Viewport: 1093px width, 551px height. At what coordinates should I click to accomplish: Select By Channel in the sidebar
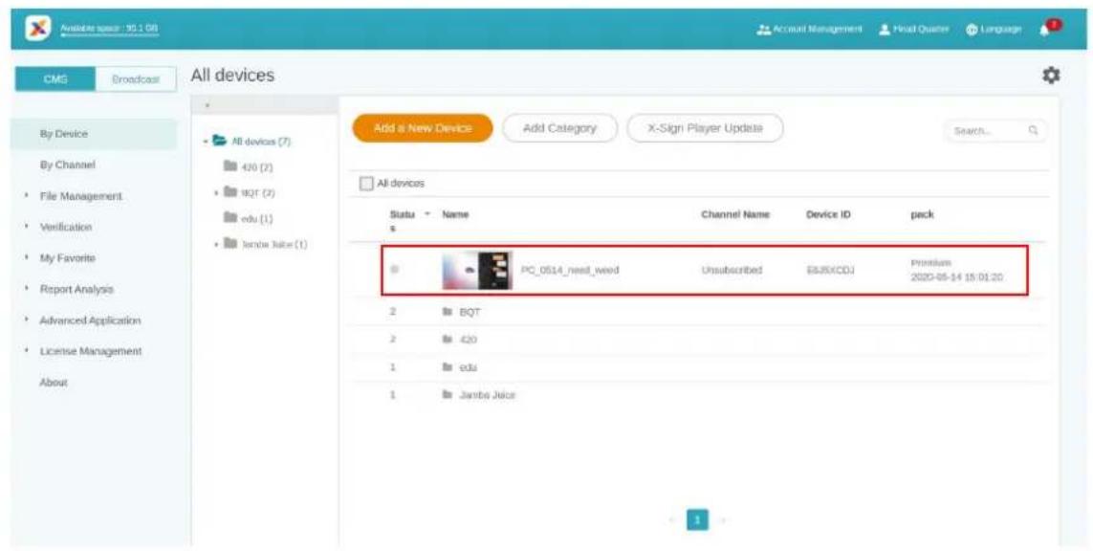tap(67, 165)
